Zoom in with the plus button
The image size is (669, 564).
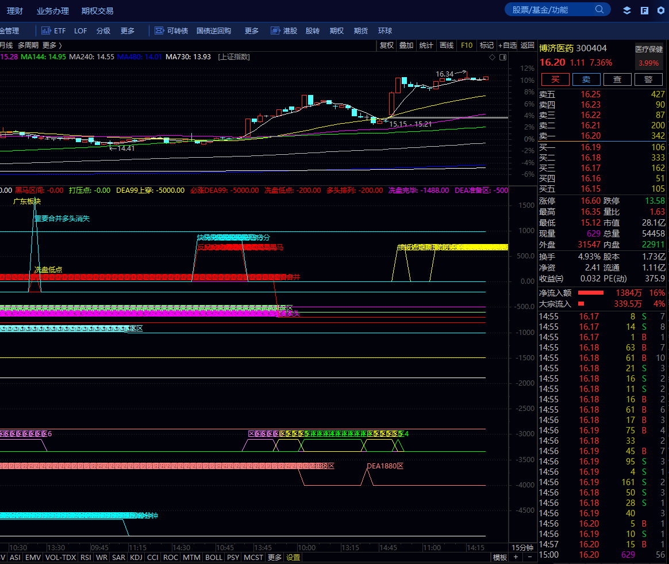coord(516,557)
